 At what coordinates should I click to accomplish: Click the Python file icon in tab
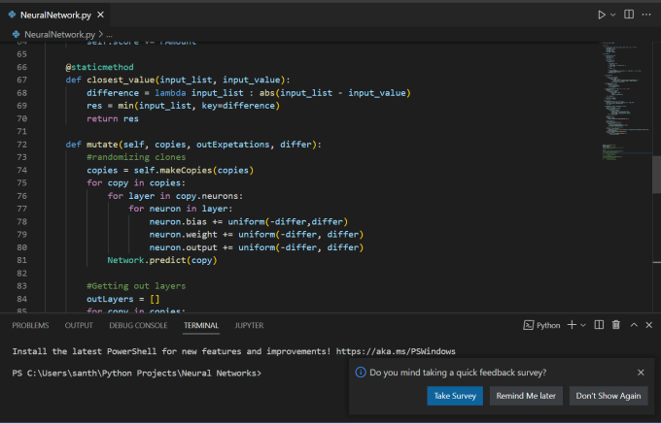(x=13, y=15)
